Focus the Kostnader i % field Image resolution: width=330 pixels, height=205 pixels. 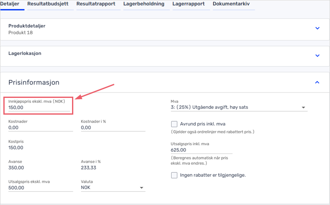[x=113, y=128]
